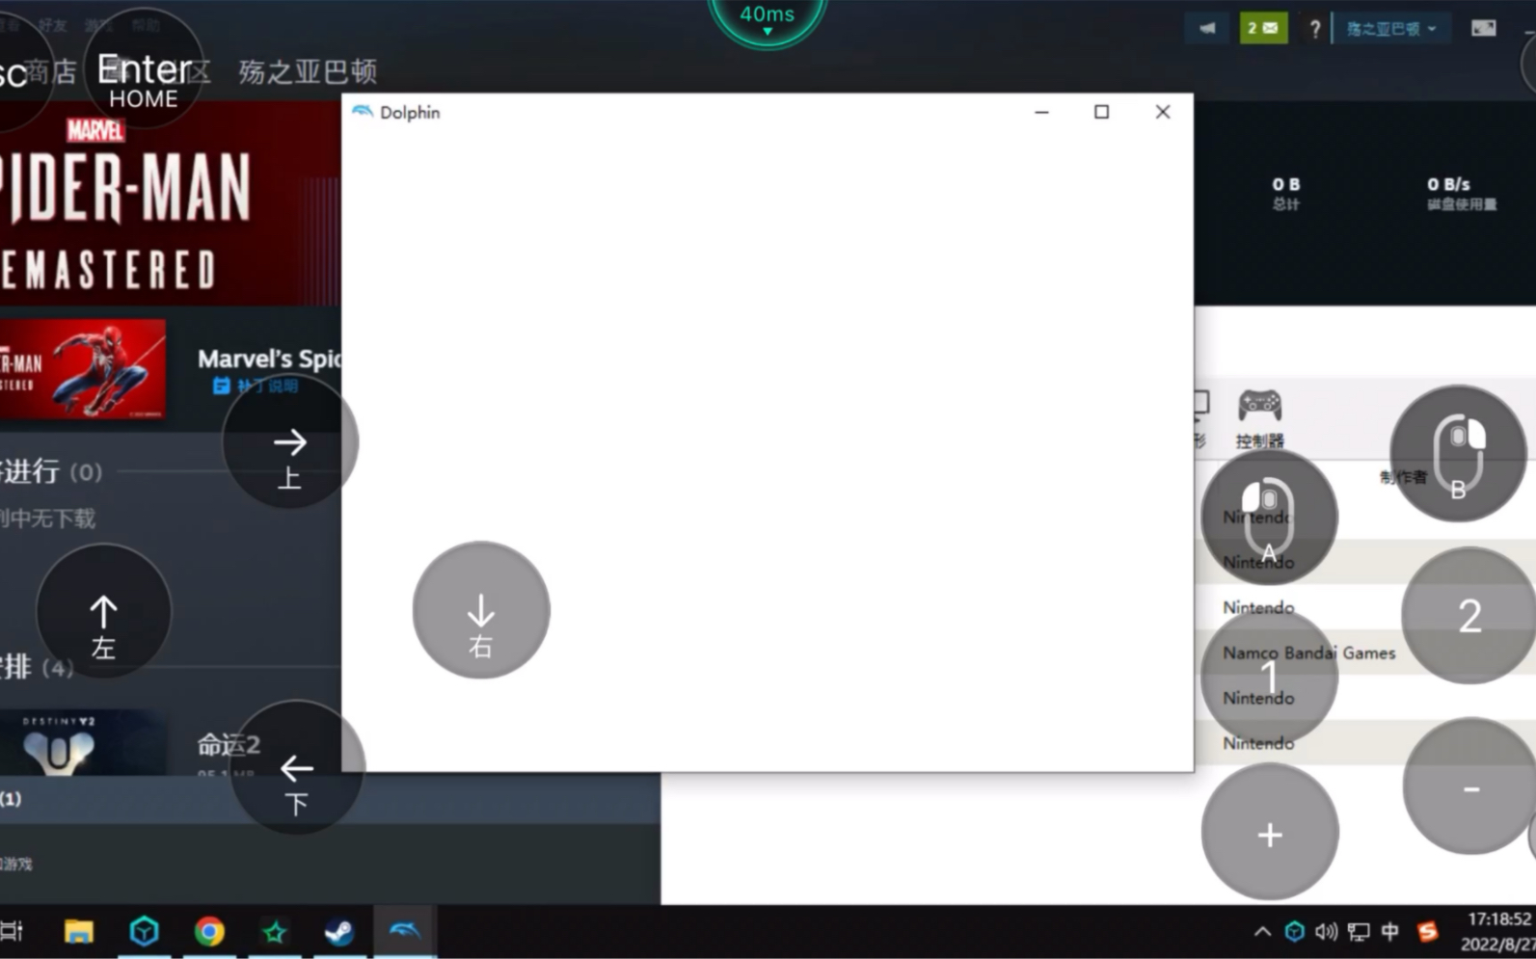1536x959 pixels.
Task: Open the Spider-Man Remastered banner in Steam
Action: [x=170, y=203]
